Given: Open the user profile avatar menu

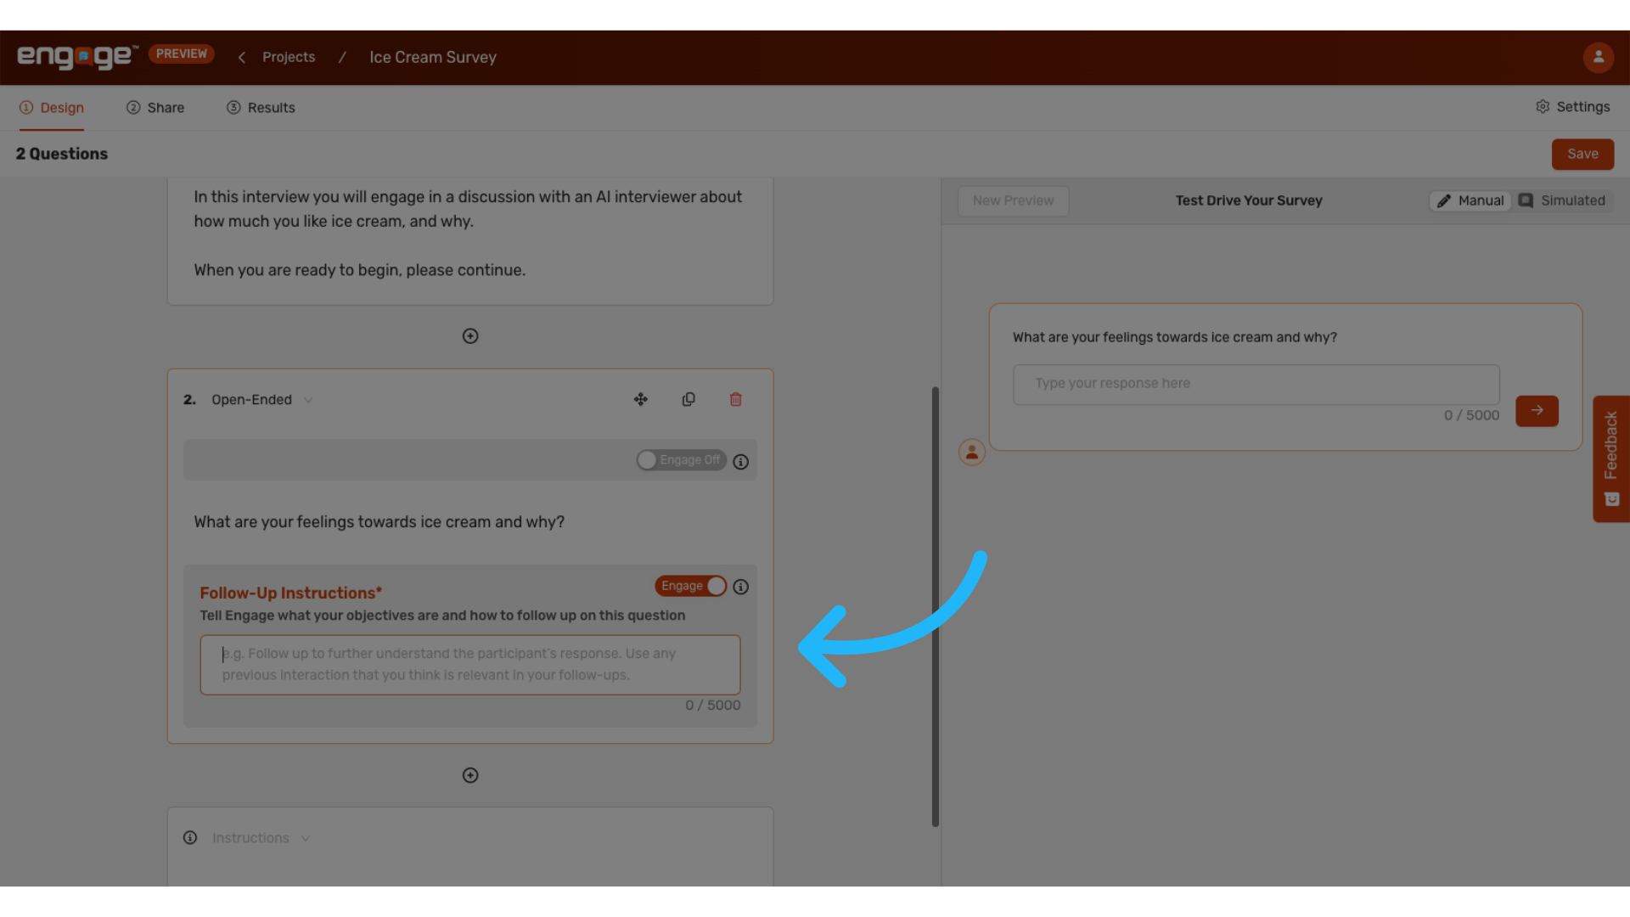Looking at the screenshot, I should tap(1598, 57).
